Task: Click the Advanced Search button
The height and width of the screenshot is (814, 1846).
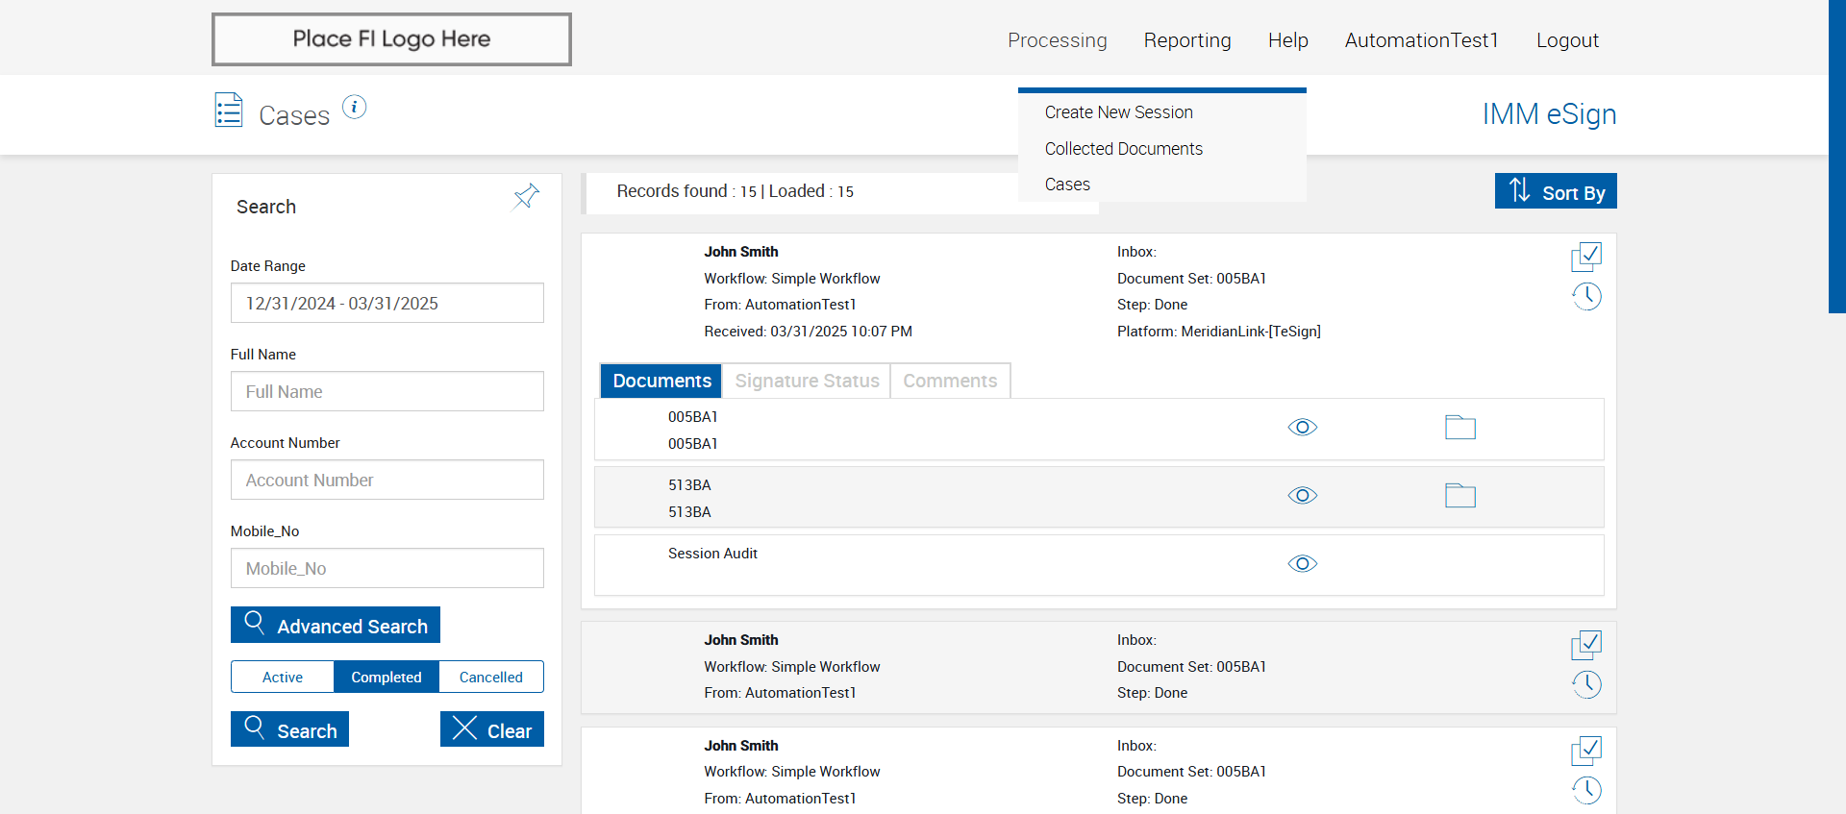Action: pos(336,626)
